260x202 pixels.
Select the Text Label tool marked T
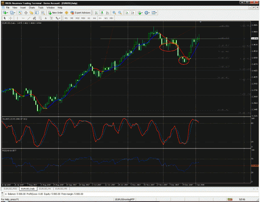(52, 18)
